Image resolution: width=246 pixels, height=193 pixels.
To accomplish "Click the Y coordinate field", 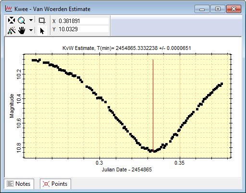I will click(x=83, y=29).
